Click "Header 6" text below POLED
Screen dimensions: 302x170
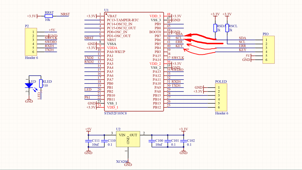[x=221, y=113]
